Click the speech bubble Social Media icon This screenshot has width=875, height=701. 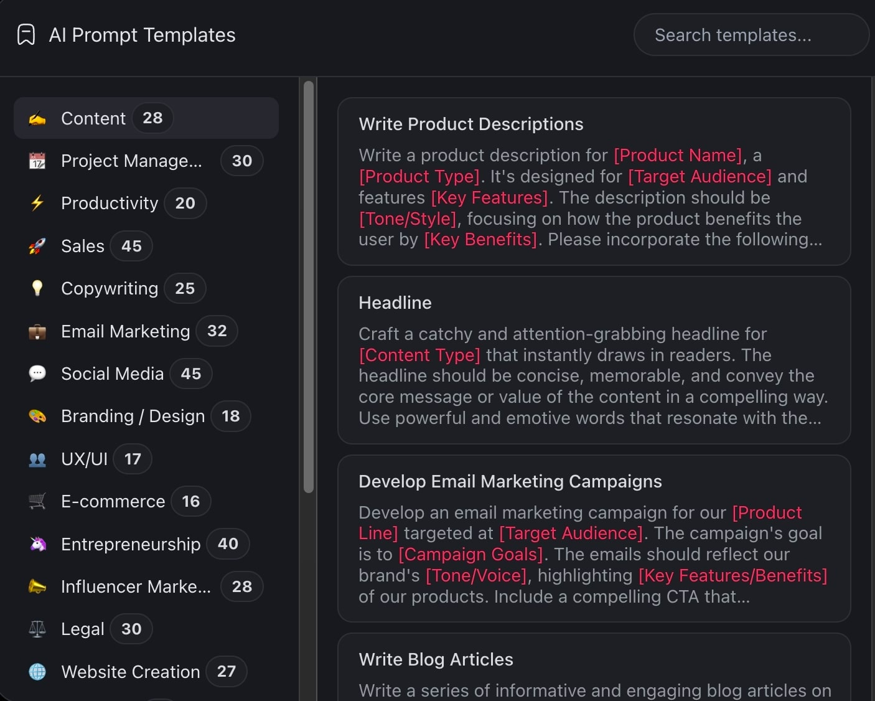point(37,374)
